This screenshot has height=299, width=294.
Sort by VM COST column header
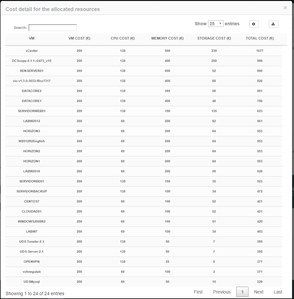[79, 38]
